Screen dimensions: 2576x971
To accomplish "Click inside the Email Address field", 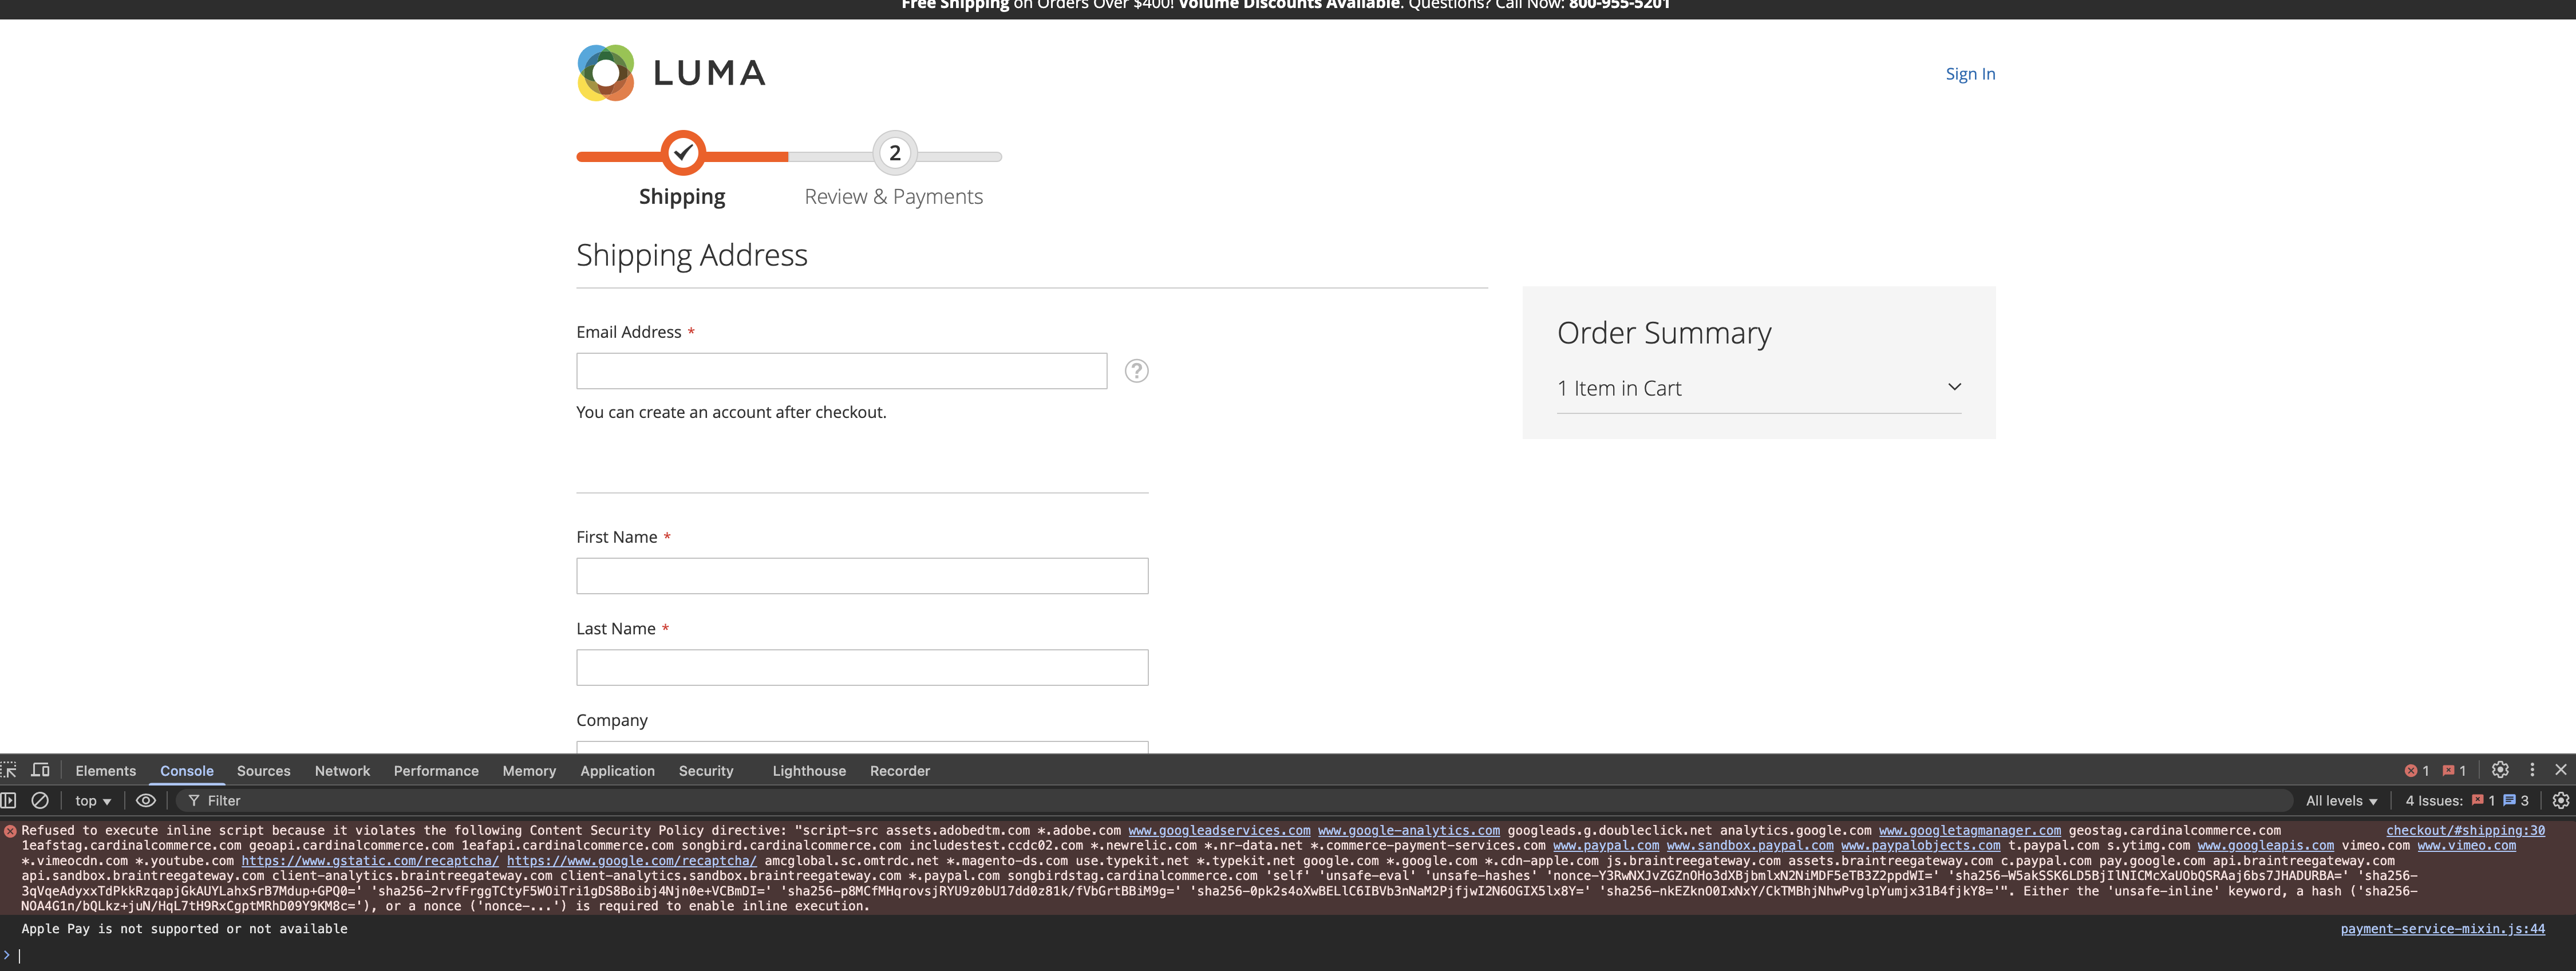I will click(840, 370).
